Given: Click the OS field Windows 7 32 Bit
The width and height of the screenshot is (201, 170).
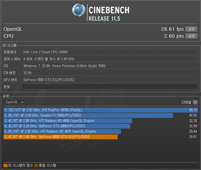Looking at the screenshot, I should click(110, 66).
